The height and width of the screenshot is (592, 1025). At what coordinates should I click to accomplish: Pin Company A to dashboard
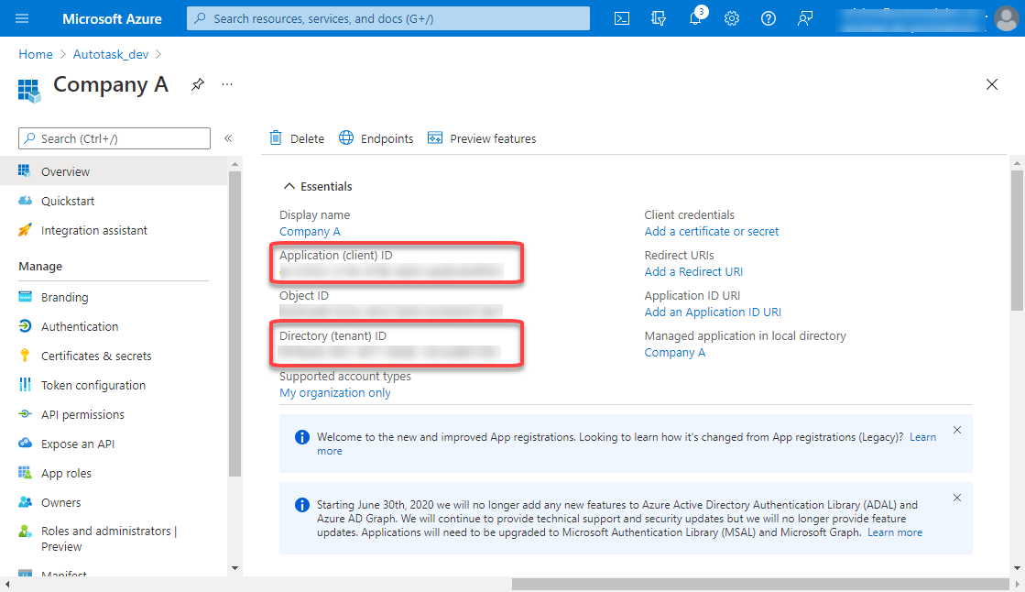point(197,84)
